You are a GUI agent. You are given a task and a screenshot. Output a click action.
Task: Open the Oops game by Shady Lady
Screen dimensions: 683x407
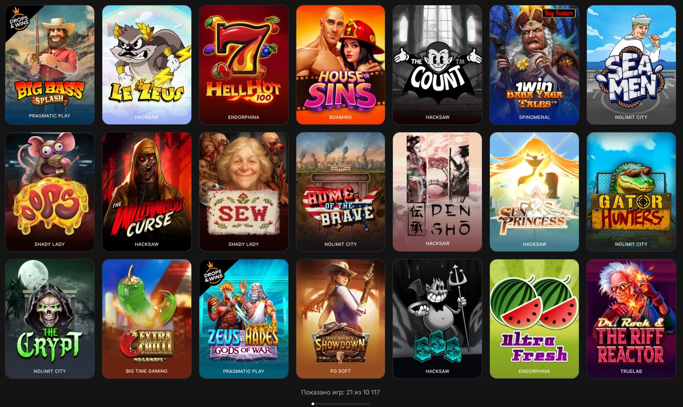(50, 192)
